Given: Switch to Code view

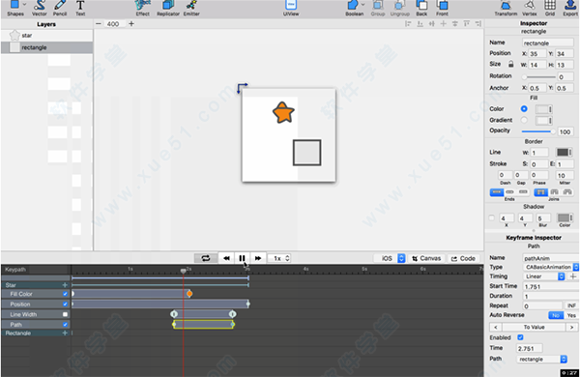Looking at the screenshot, I should pyautogui.click(x=463, y=258).
